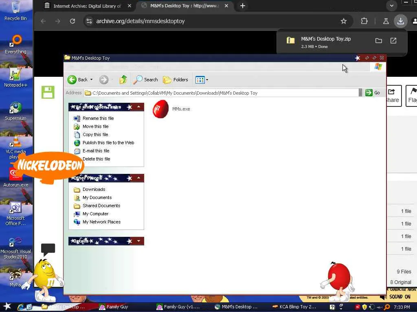Image resolution: width=417 pixels, height=312 pixels.
Task: Click Delete this file
Action: point(96,159)
